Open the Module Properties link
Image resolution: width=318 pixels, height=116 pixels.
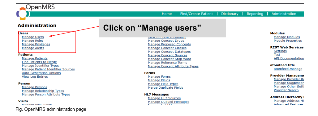[x=288, y=41]
